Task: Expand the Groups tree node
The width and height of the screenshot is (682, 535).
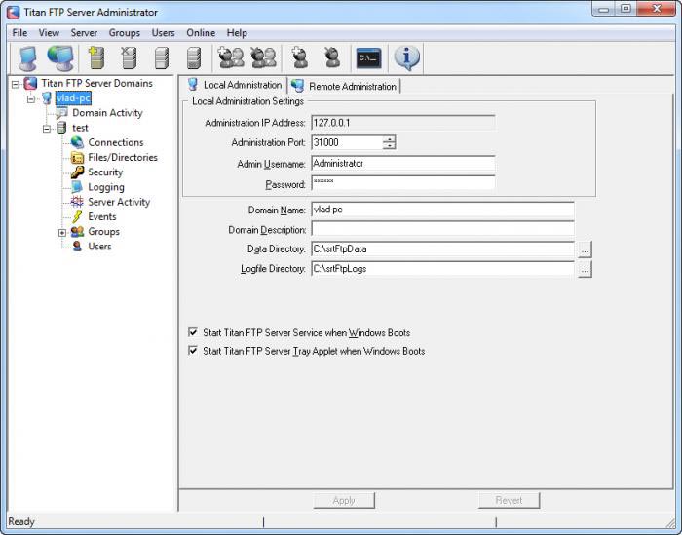Action: 62,232
